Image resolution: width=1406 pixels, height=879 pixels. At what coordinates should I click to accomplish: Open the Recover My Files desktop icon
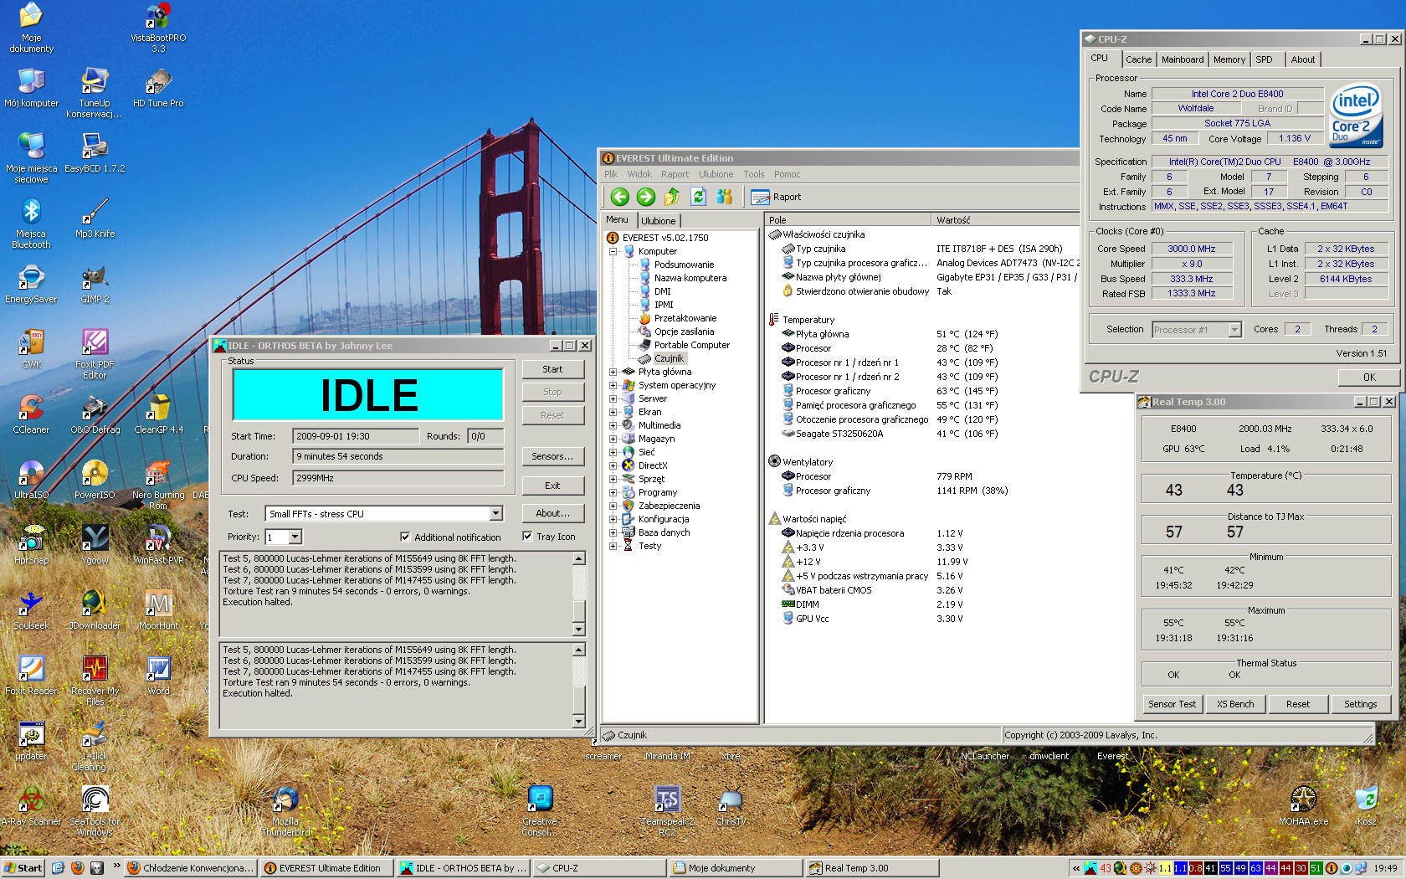[95, 681]
